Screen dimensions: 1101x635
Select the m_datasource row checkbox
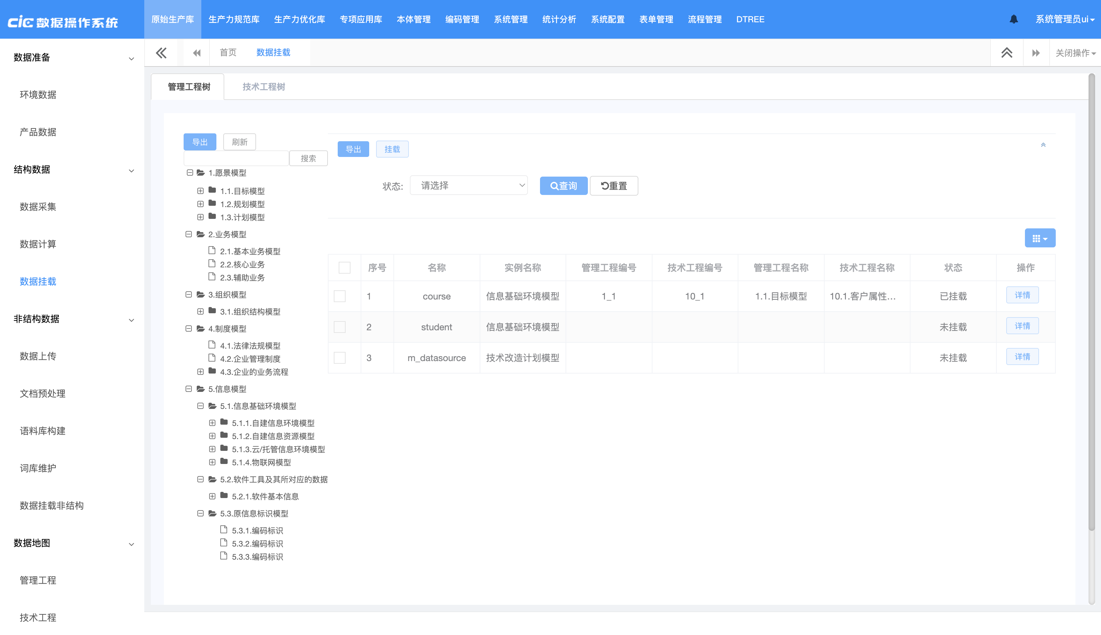point(339,357)
